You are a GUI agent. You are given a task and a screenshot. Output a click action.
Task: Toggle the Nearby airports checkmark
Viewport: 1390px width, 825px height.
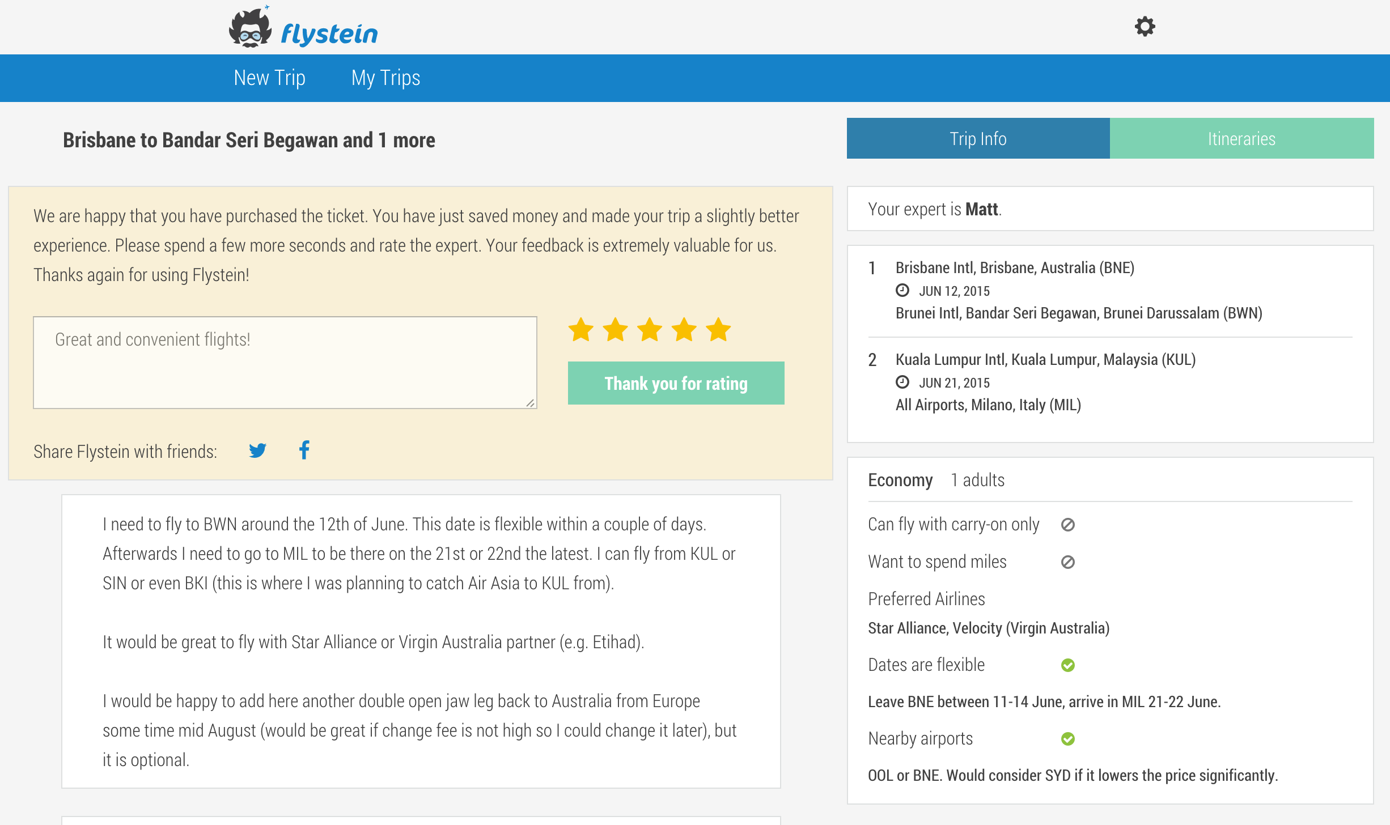tap(1068, 739)
